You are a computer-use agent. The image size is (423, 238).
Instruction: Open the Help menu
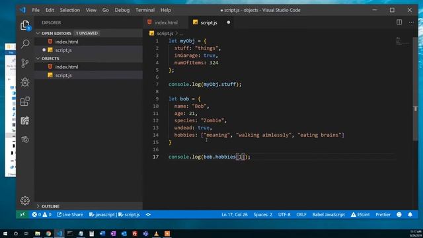(x=166, y=10)
